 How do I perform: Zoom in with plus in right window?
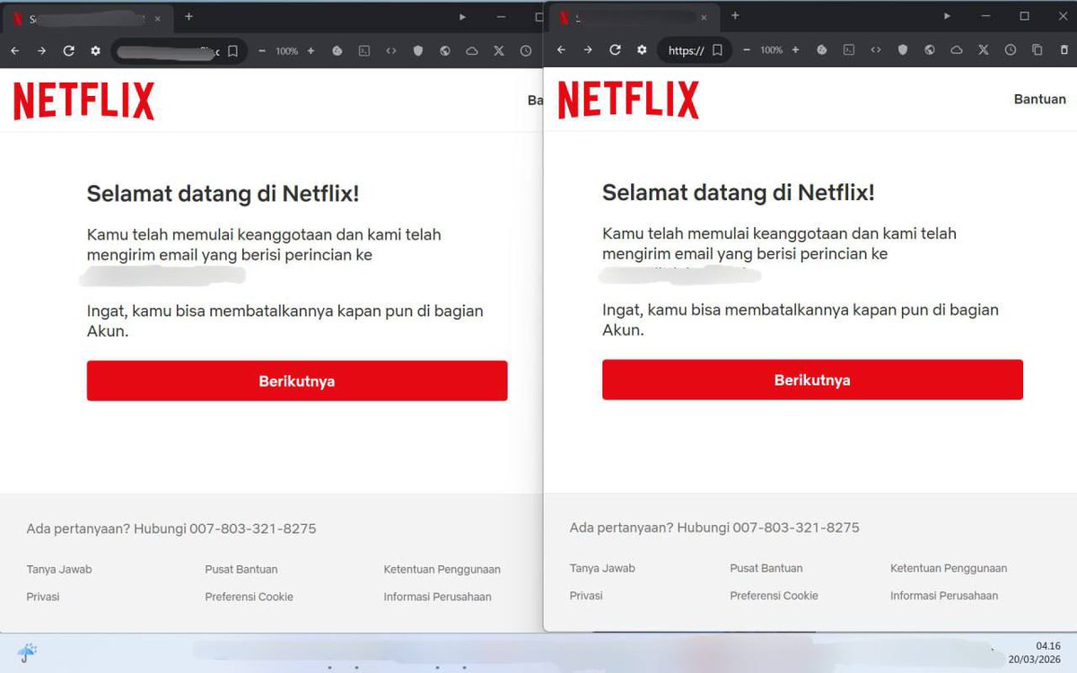coord(795,50)
